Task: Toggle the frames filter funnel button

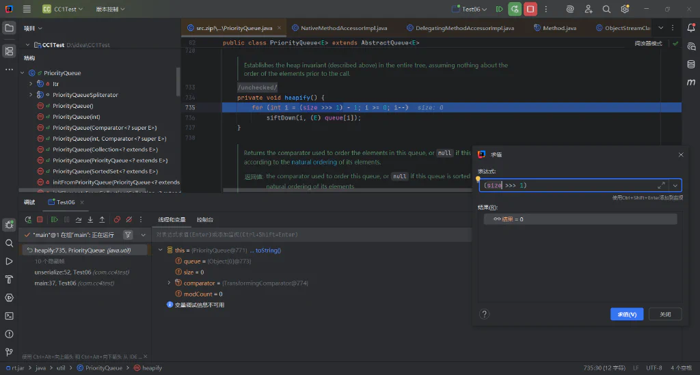Action: 128,234
